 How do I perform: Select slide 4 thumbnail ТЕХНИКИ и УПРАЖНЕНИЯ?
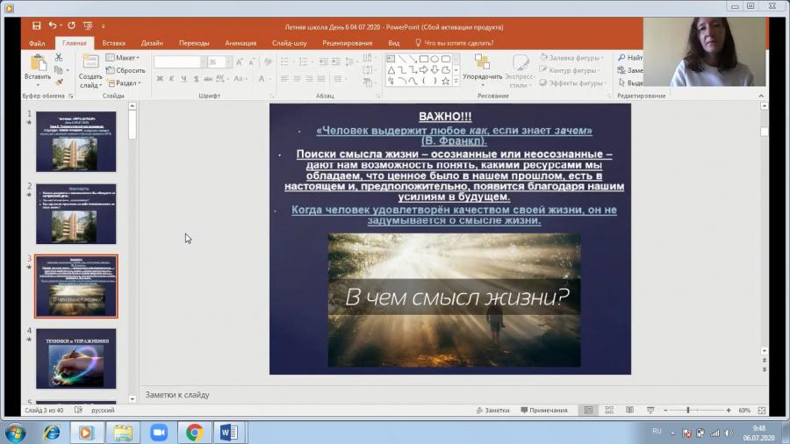click(76, 358)
